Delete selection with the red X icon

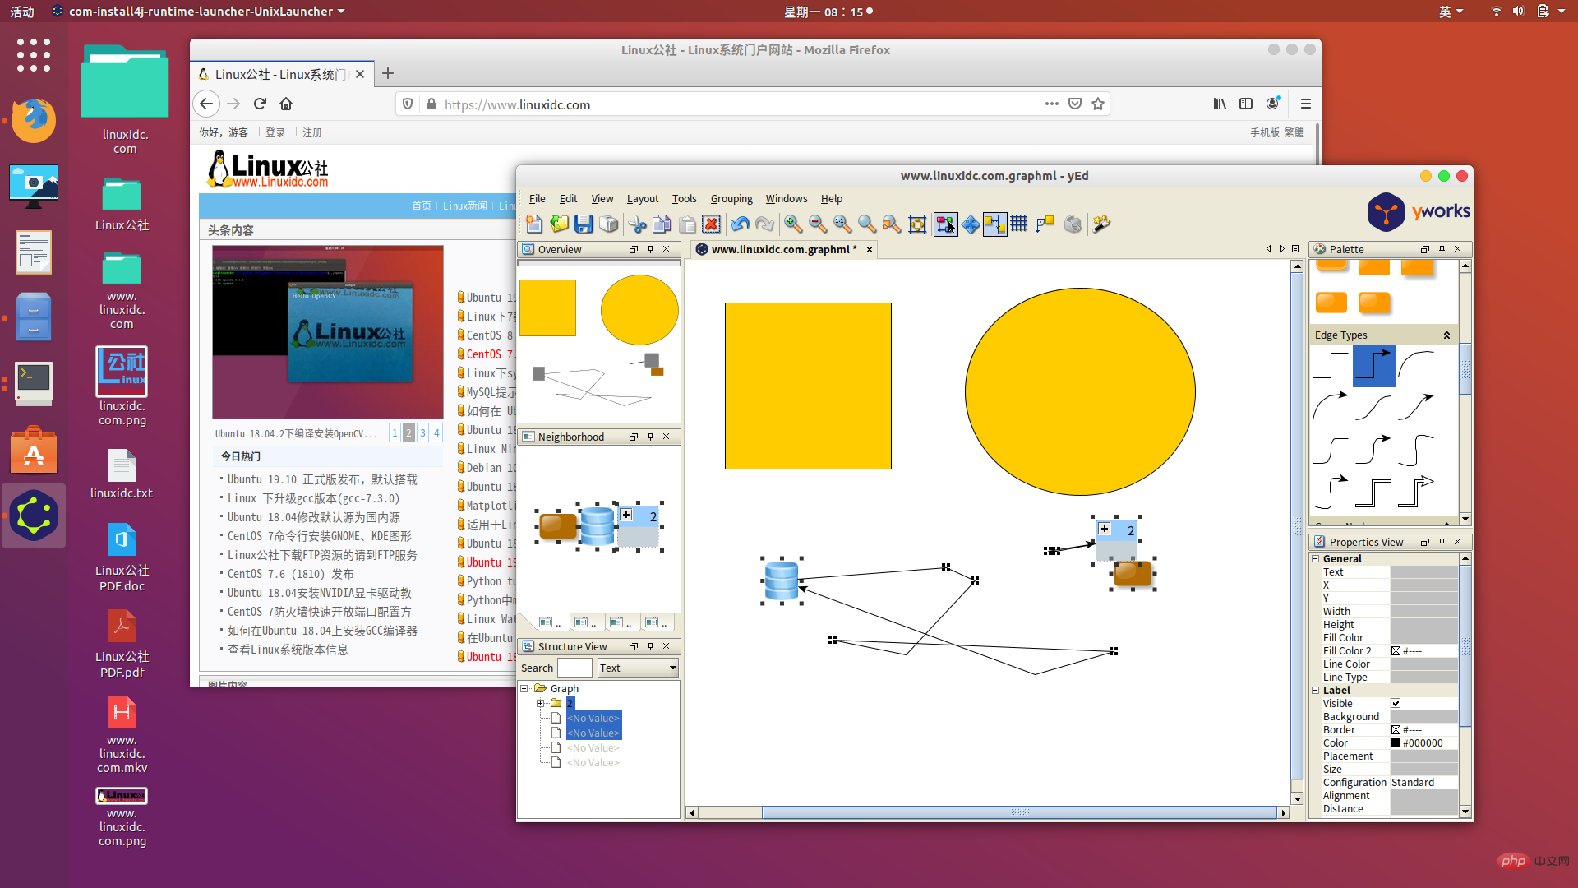(x=712, y=224)
